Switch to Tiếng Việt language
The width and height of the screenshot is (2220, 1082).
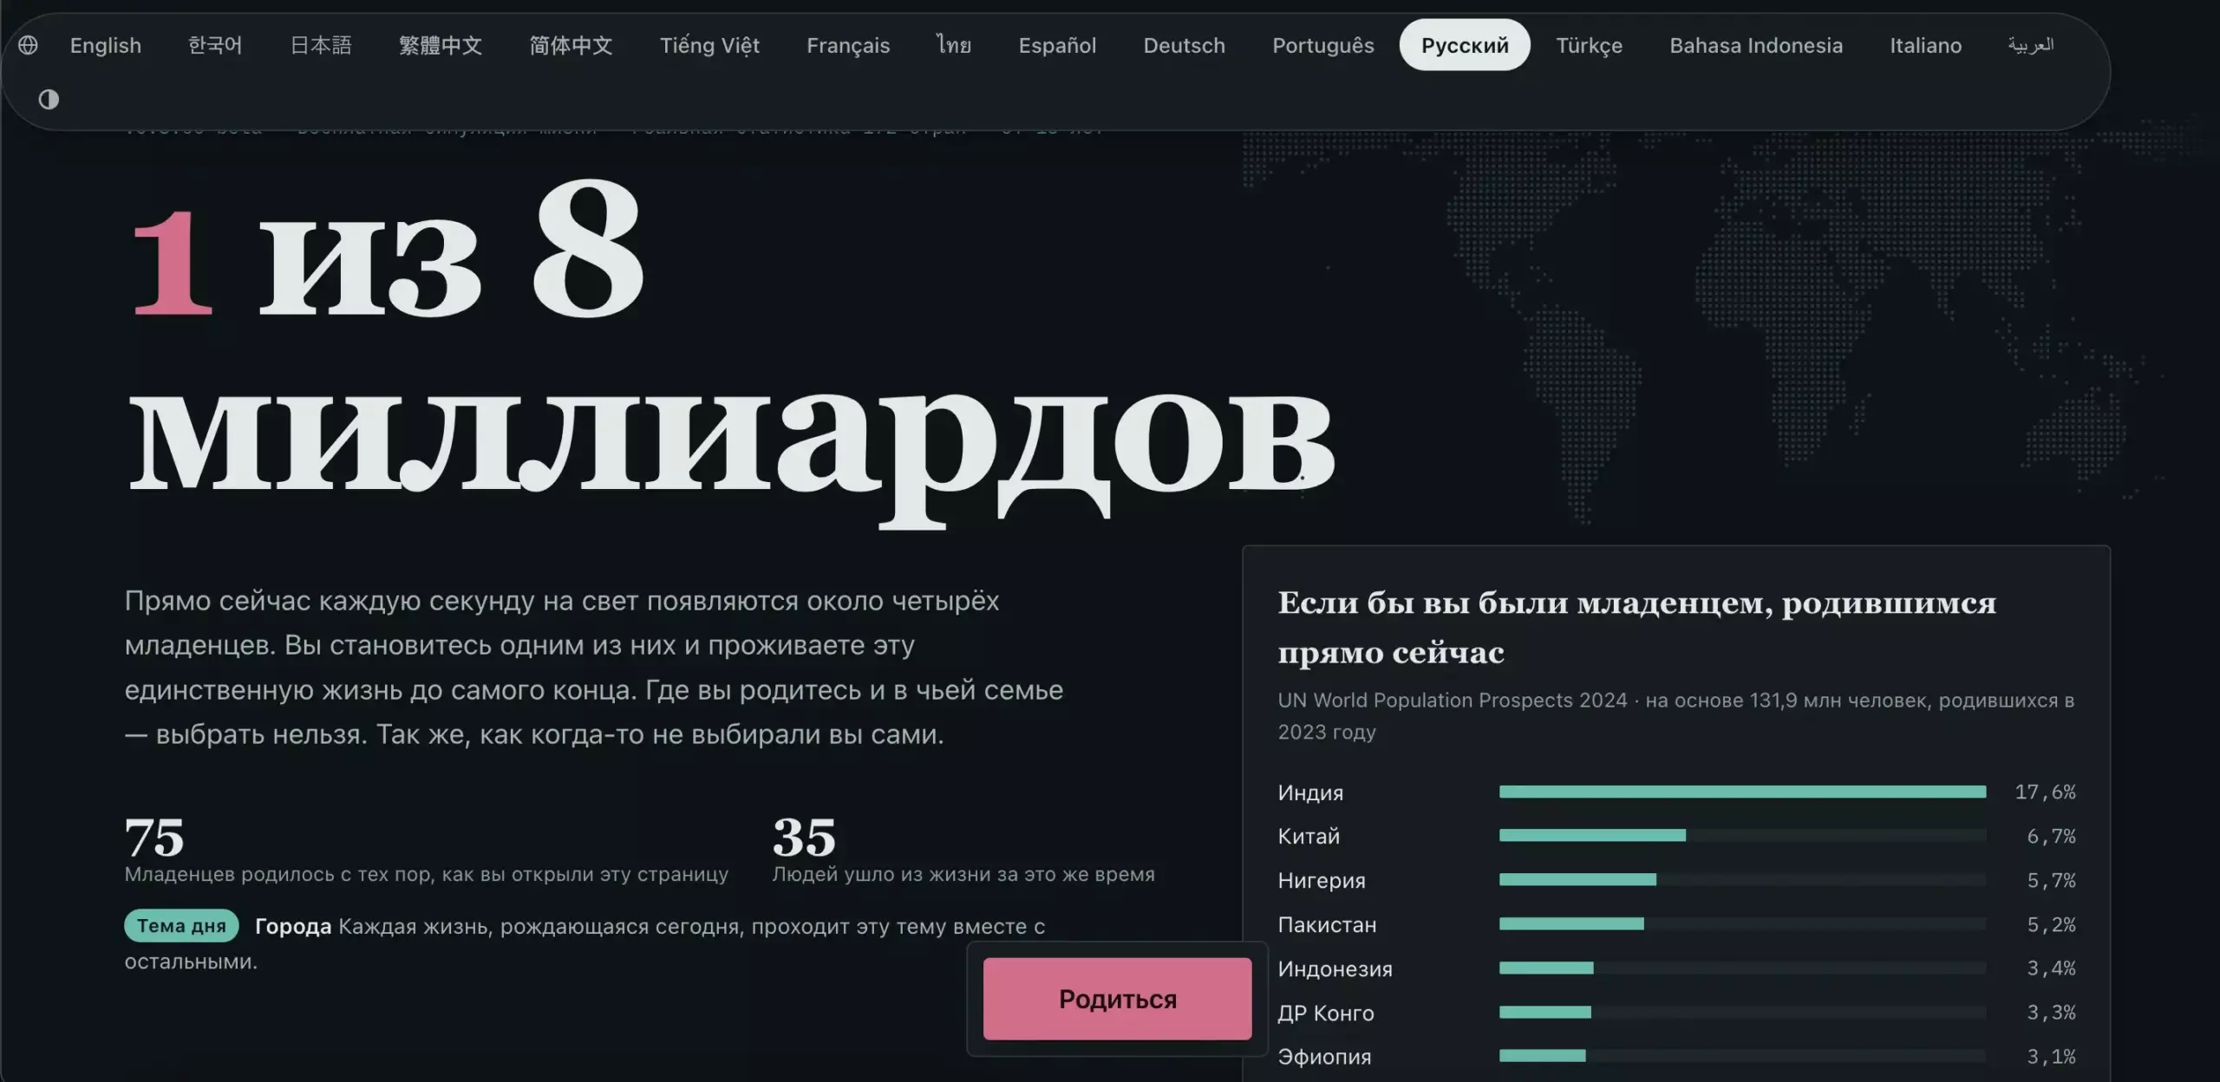tap(709, 45)
